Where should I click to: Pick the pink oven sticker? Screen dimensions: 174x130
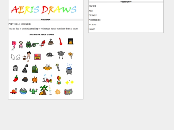[x=37, y=57]
